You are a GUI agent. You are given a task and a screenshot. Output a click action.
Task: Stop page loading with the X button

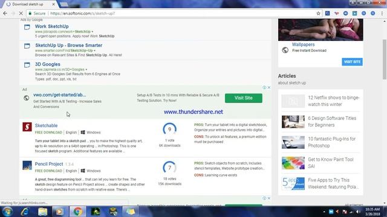pyautogui.click(x=21, y=13)
